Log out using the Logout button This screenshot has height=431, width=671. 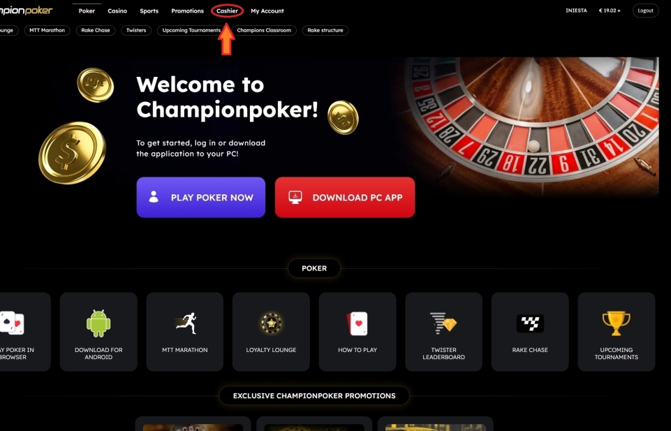(645, 10)
